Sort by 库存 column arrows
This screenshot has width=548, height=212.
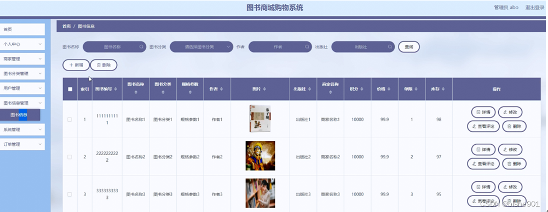tap(443, 89)
